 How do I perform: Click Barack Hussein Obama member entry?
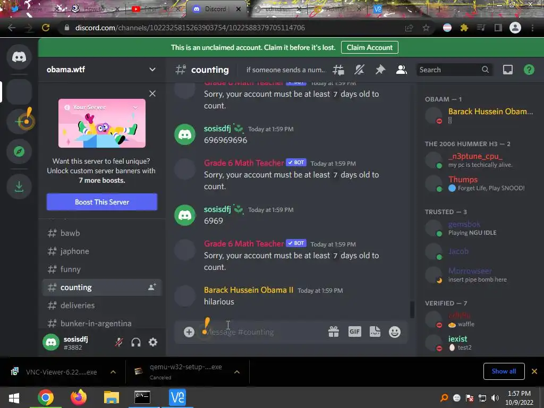[480, 115]
